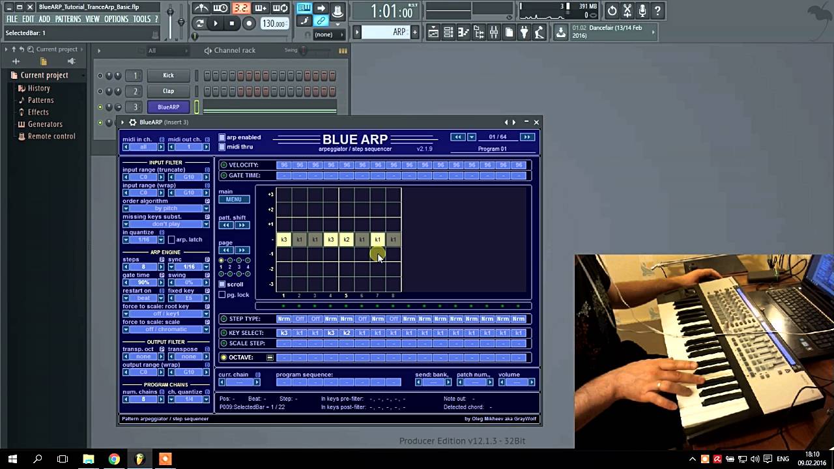Click the play button

point(216,23)
